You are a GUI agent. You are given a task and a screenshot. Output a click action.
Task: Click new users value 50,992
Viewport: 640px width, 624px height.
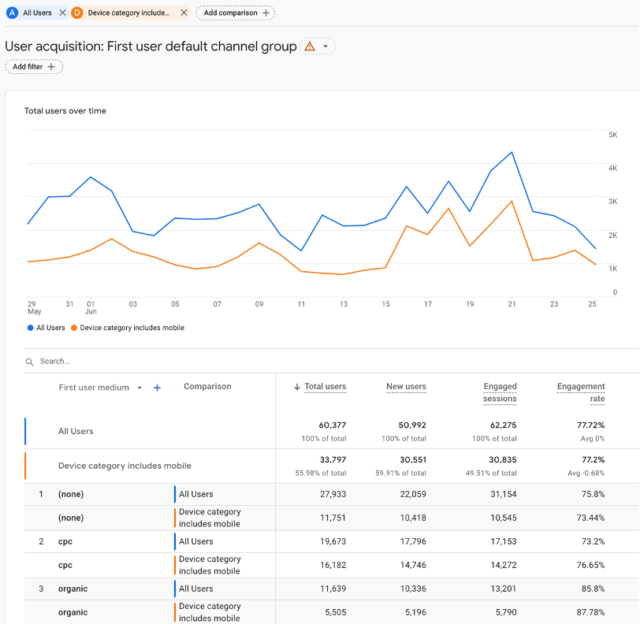412,425
